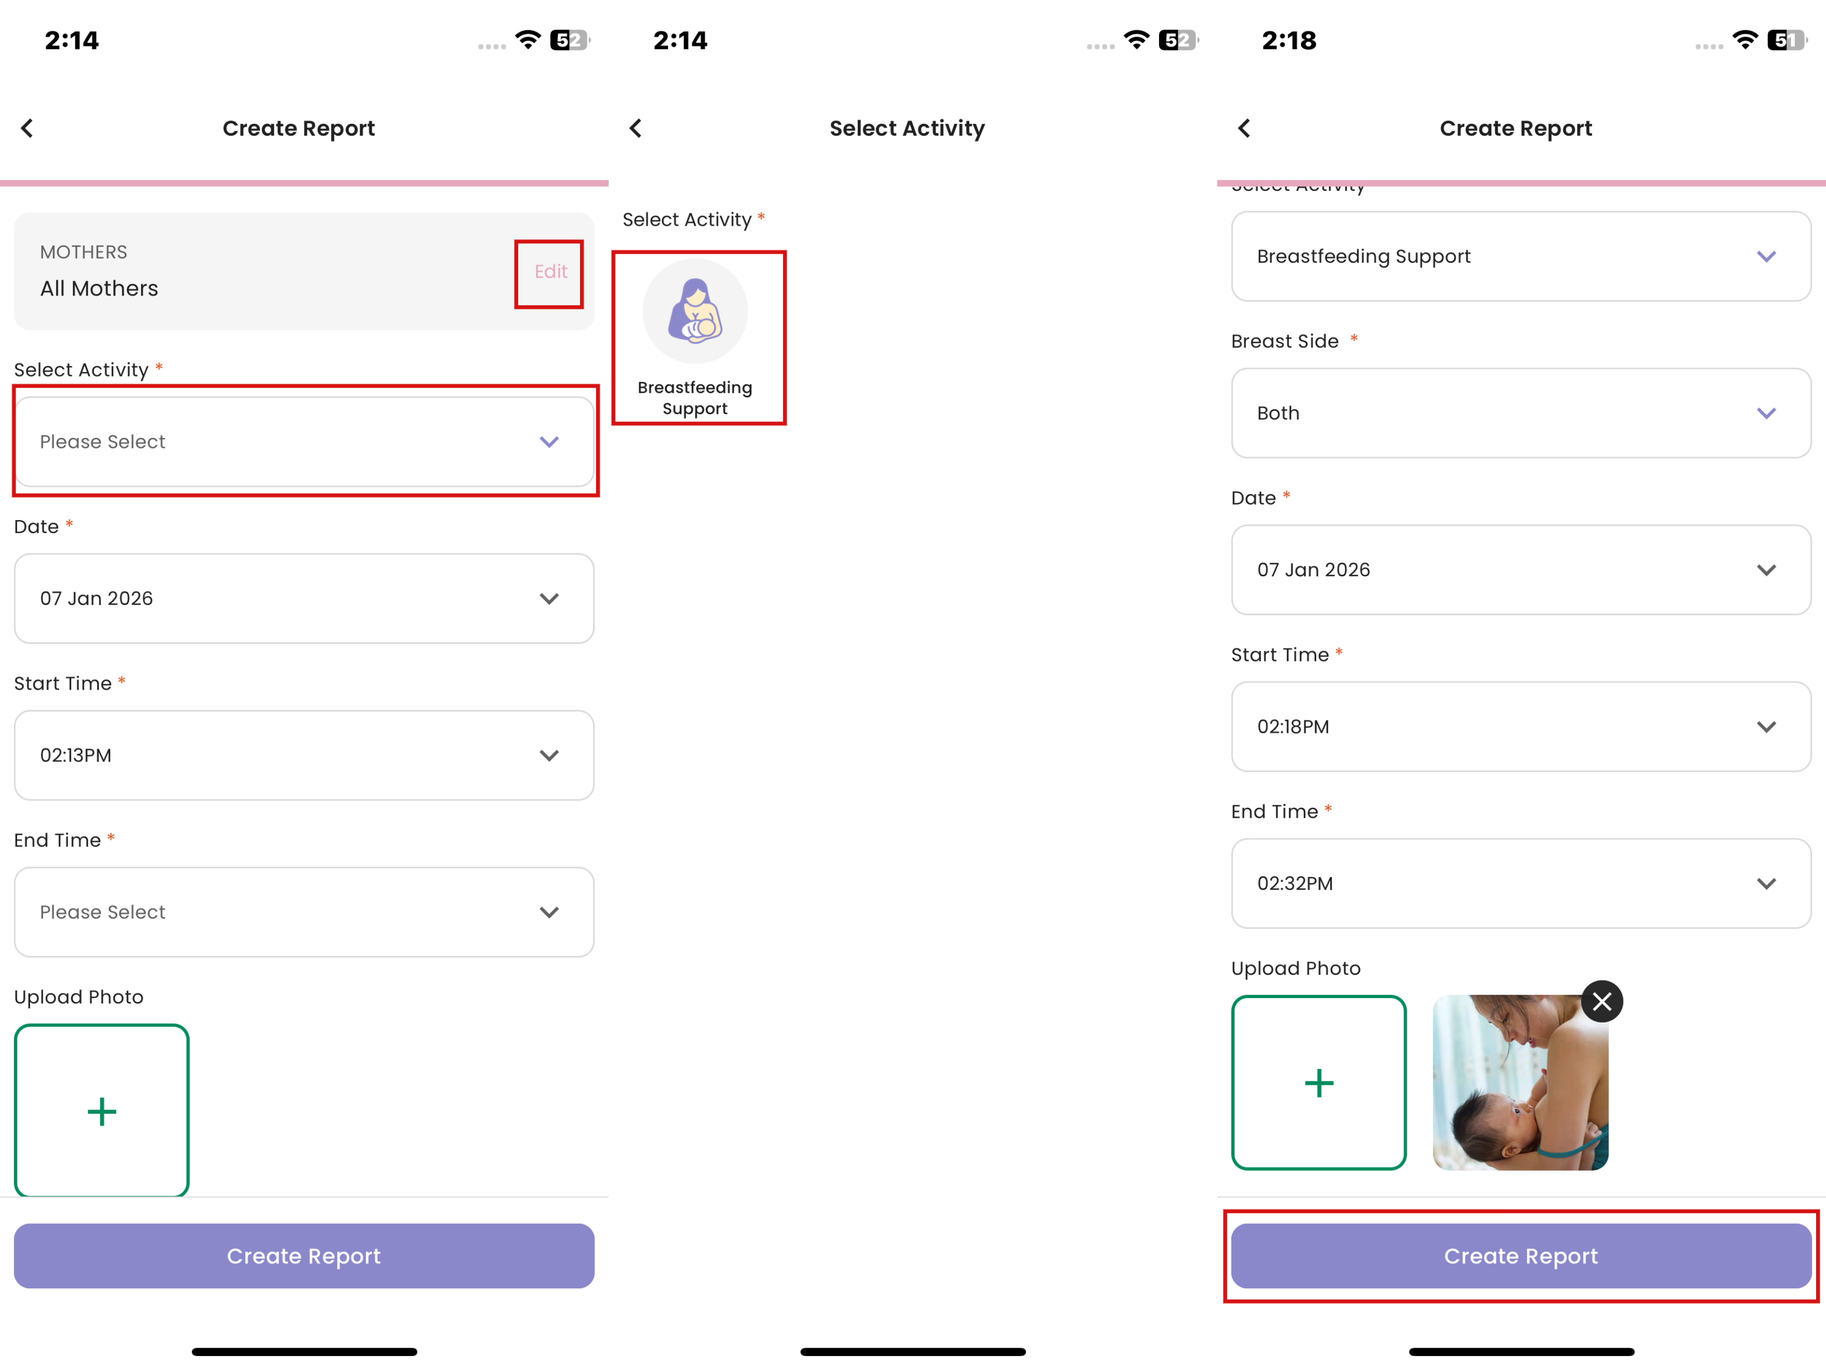The height and width of the screenshot is (1369, 1826).
Task: Tap back arrow on Select Activity screen
Action: tap(636, 128)
